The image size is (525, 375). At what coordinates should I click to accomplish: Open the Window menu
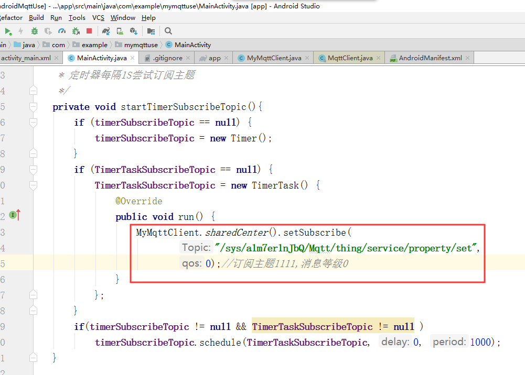click(123, 18)
